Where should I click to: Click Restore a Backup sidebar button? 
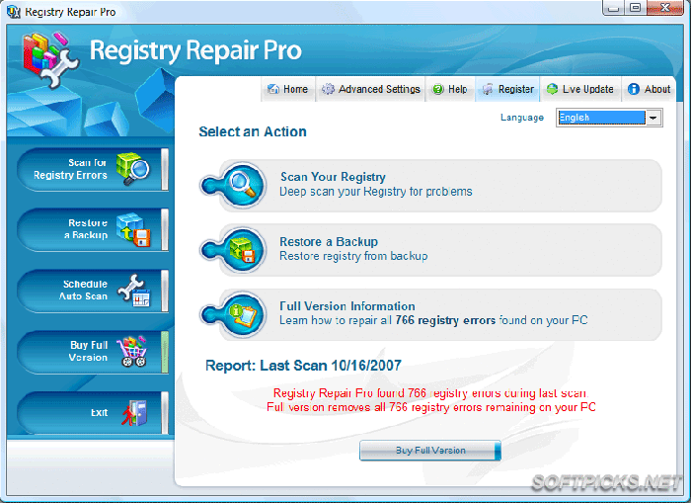[x=93, y=230]
